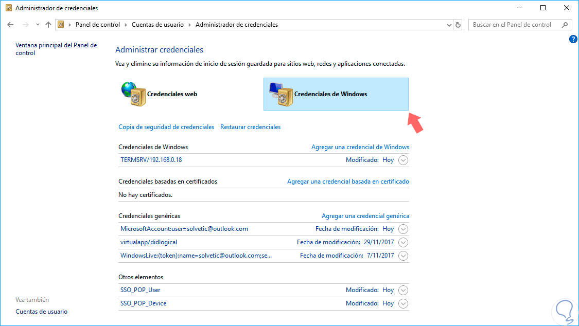Expand the virtualapp/didlogical chevron

[403, 242]
